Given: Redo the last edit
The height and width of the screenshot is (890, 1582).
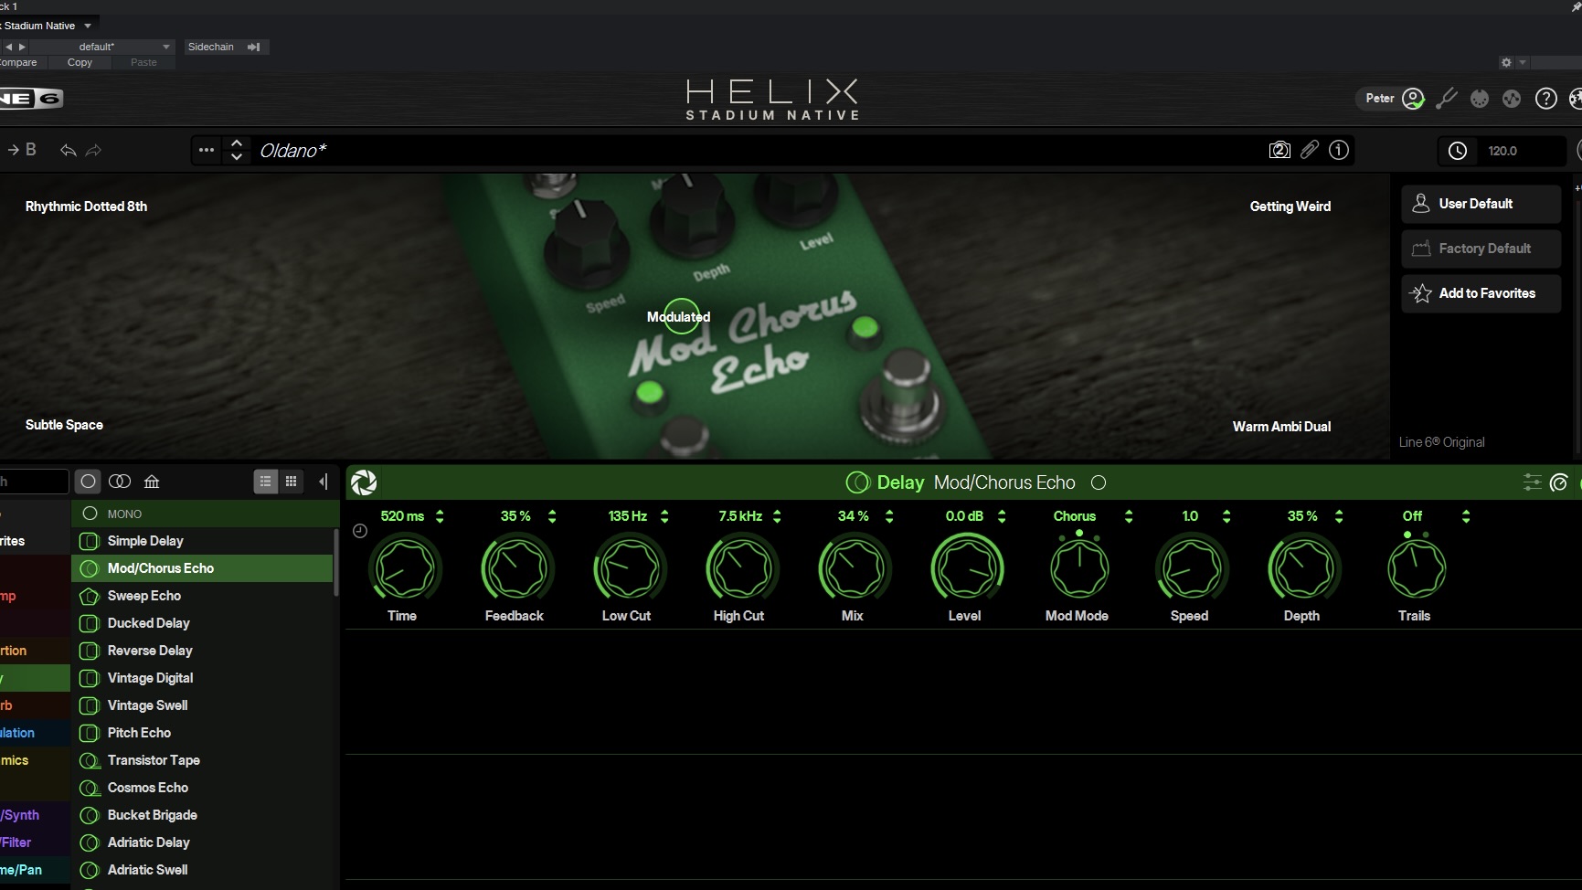Looking at the screenshot, I should [x=93, y=150].
